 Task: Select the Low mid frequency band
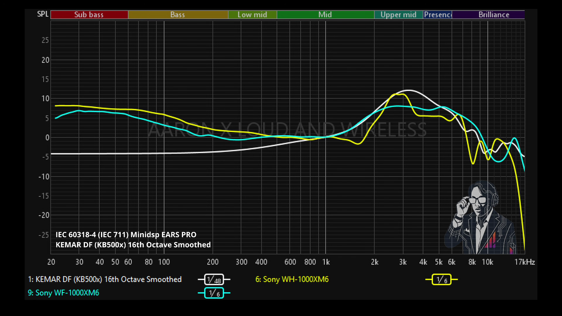(x=252, y=15)
